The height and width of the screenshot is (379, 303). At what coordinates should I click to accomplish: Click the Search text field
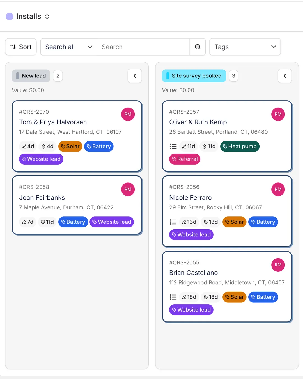pyautogui.click(x=143, y=47)
